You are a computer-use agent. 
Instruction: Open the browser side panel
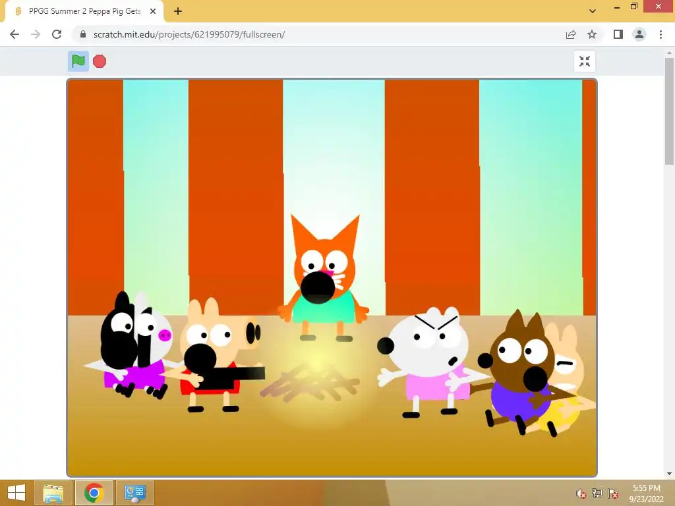point(618,34)
